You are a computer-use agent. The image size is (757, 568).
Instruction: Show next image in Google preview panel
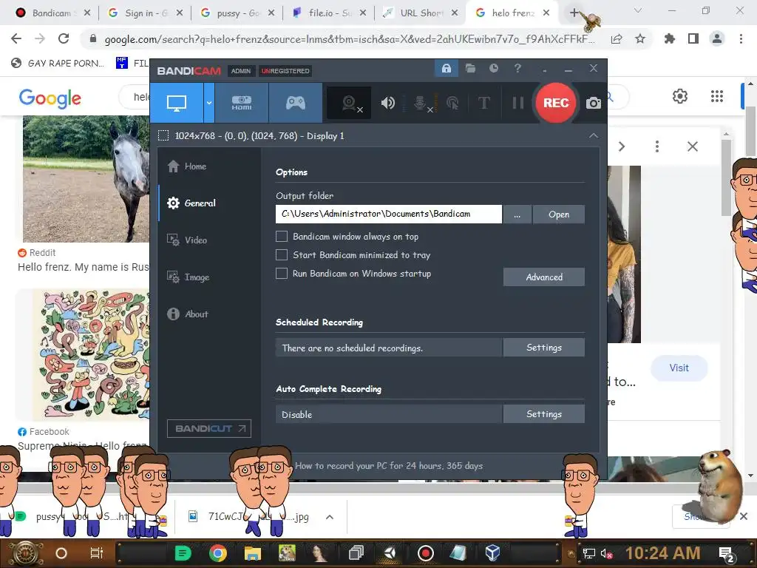(622, 146)
